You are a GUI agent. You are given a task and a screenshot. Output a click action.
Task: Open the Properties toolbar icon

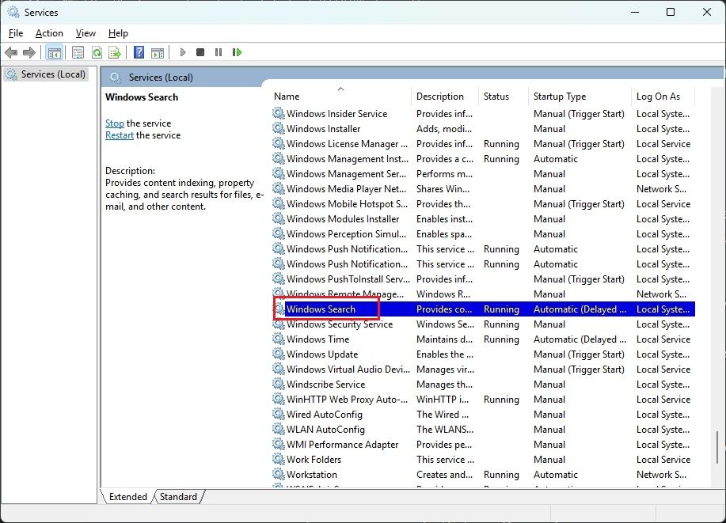coord(78,52)
